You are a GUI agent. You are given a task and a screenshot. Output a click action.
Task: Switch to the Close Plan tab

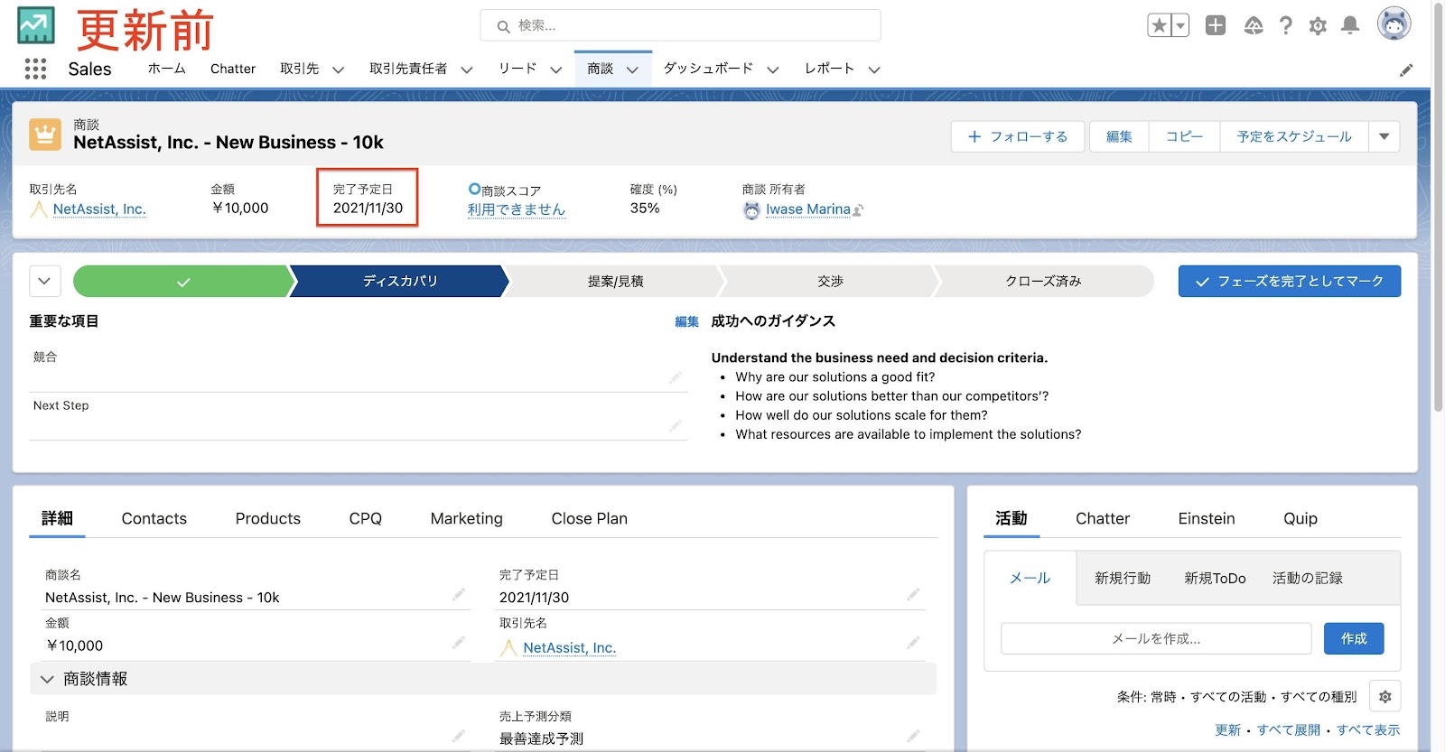pos(590,518)
